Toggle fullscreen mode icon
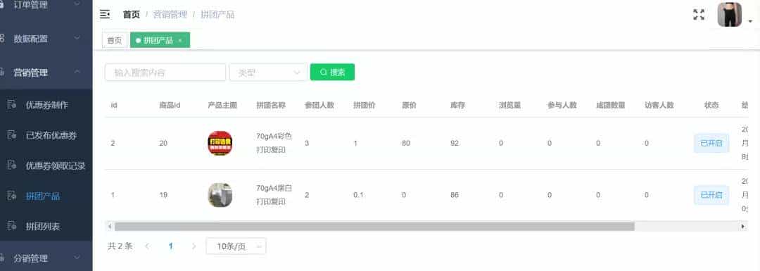The height and width of the screenshot is (271, 760). click(x=699, y=15)
